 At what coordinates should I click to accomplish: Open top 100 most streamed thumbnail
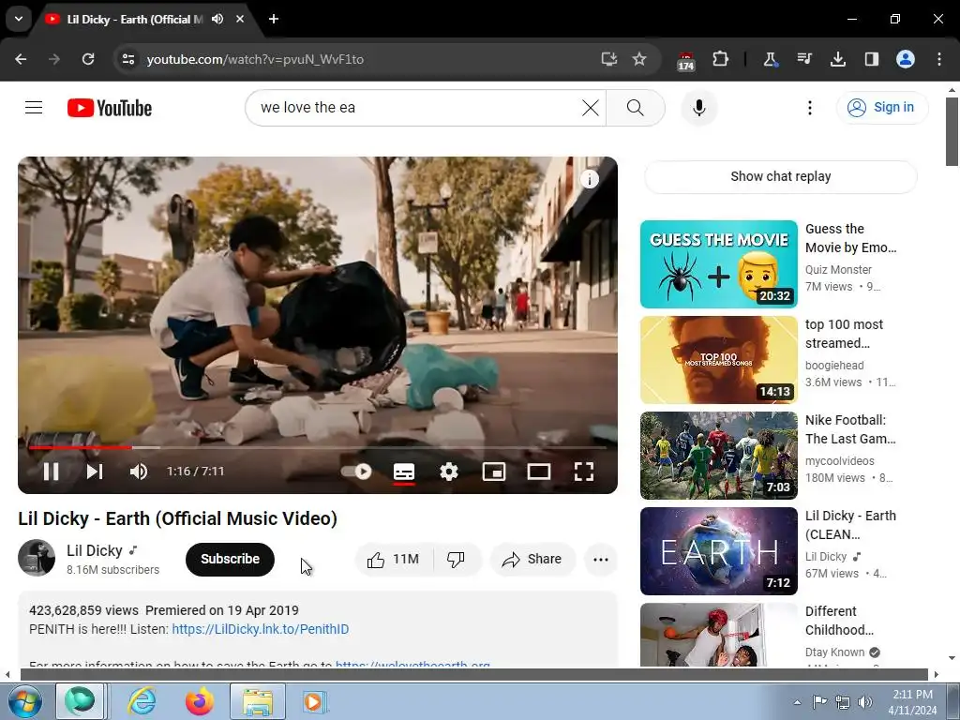point(719,359)
